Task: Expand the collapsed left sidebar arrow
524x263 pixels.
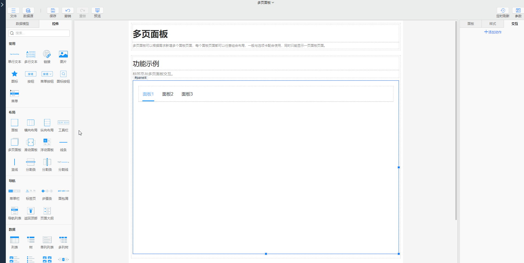Action: coord(2,5)
